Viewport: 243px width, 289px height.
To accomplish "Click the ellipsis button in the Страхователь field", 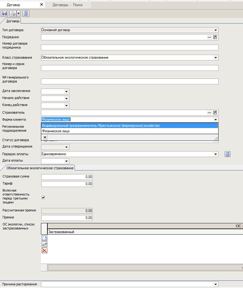I will coord(209,113).
